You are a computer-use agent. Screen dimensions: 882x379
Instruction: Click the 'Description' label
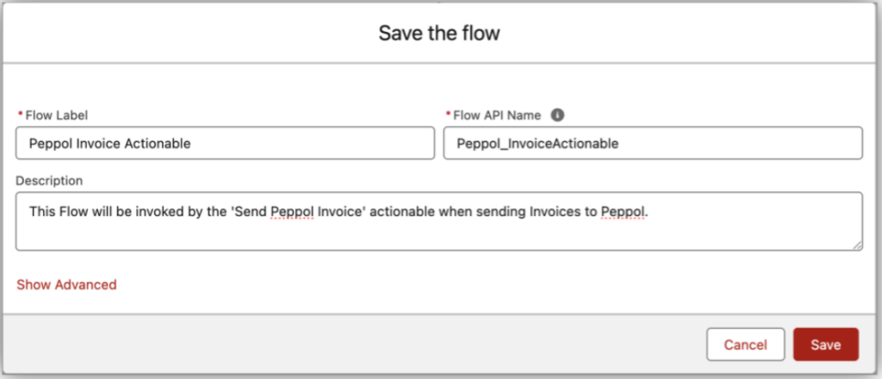50,181
